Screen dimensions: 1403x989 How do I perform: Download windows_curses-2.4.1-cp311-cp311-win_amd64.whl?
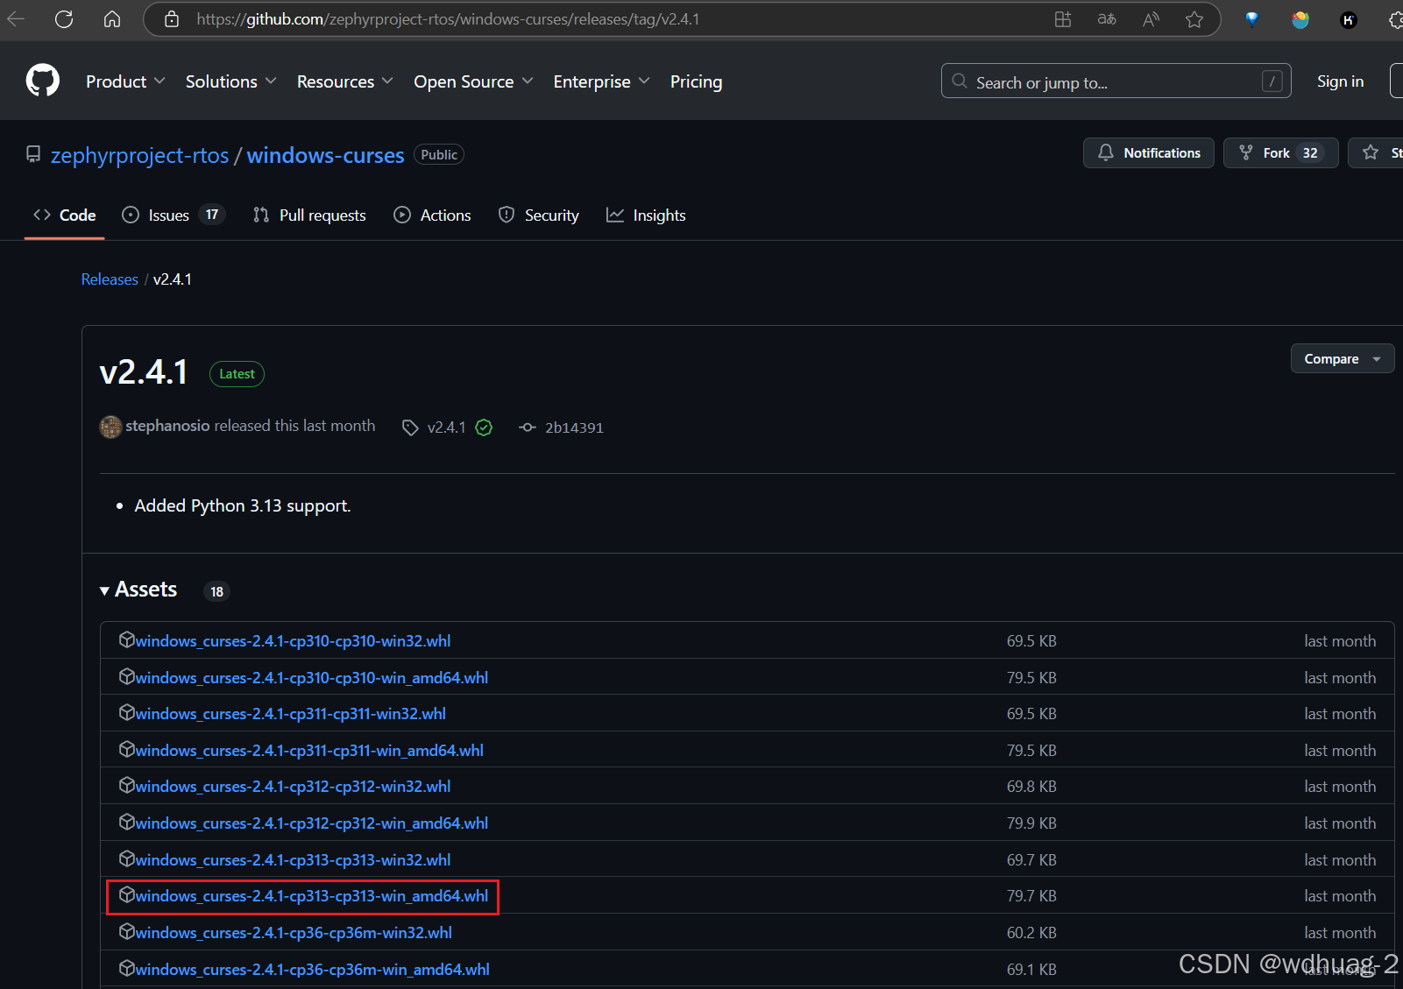(x=309, y=750)
